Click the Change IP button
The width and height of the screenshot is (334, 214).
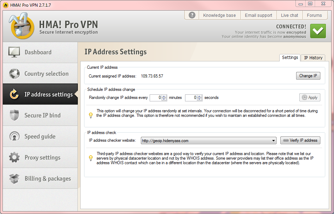pyautogui.click(x=308, y=76)
